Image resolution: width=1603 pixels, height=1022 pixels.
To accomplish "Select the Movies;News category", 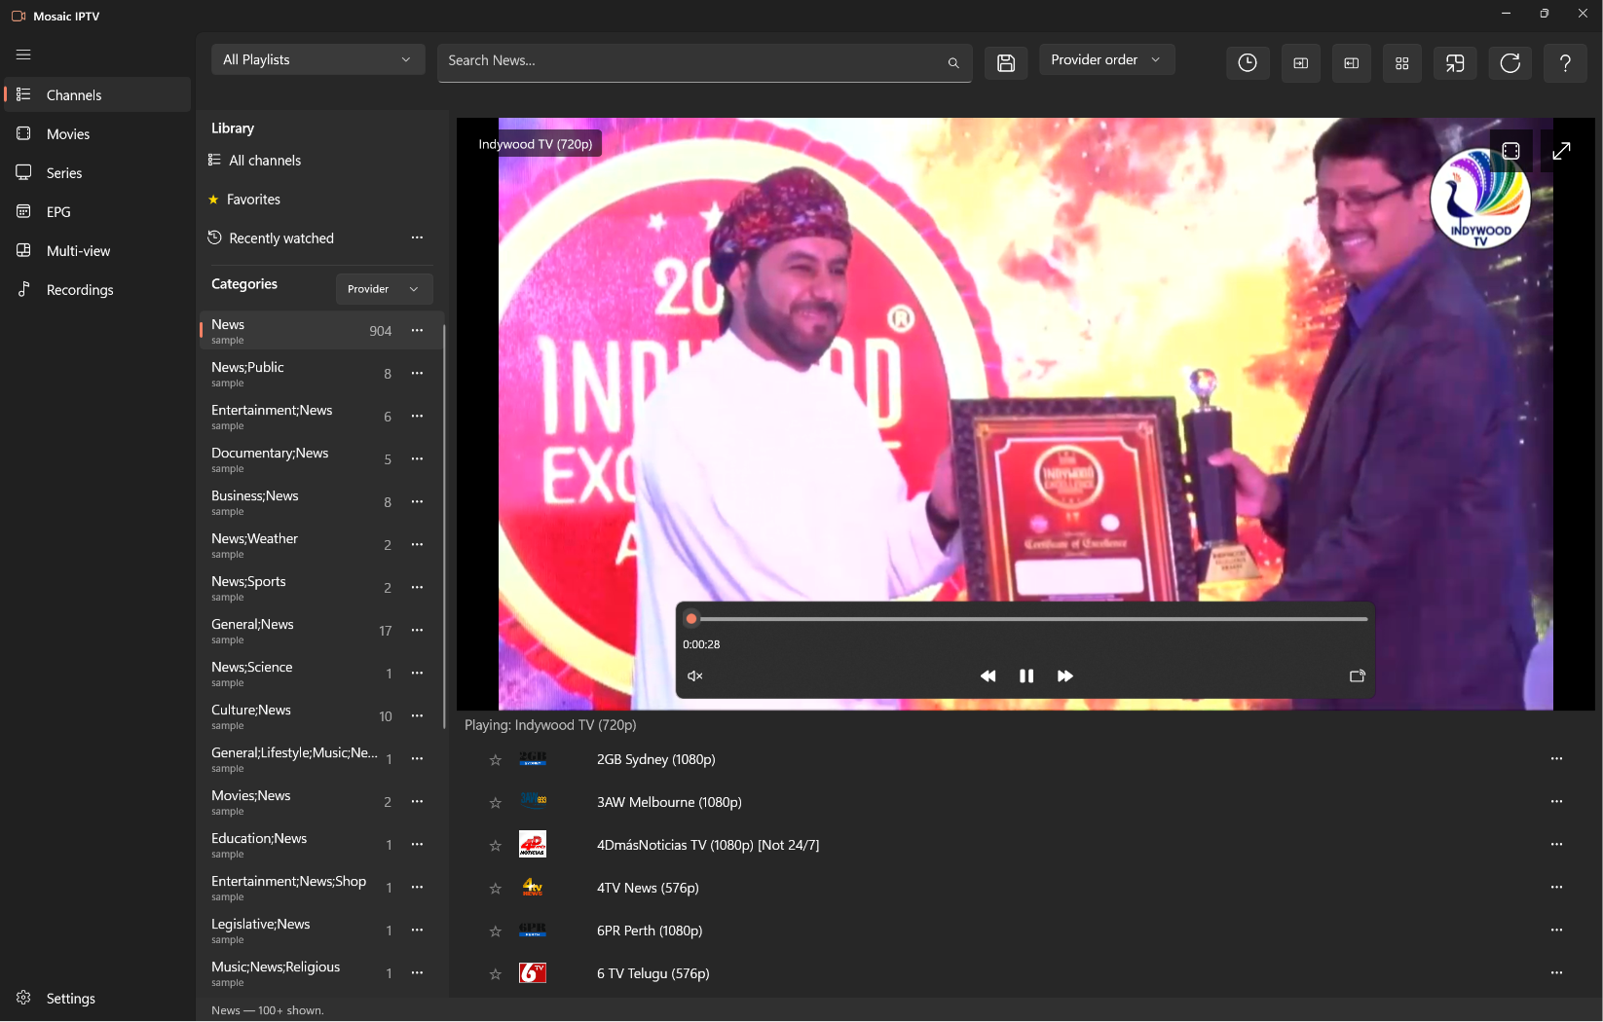I will click(x=320, y=802).
